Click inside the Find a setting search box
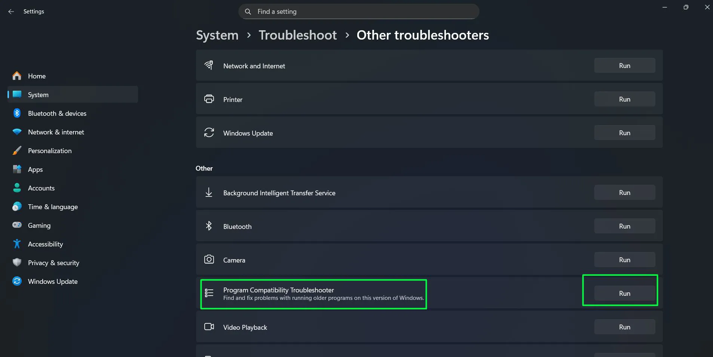The image size is (713, 357). 358,11
